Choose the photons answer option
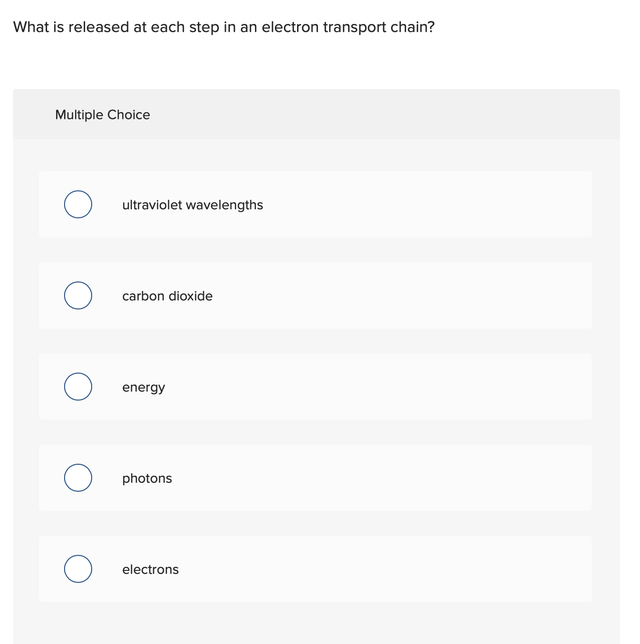 (315, 478)
